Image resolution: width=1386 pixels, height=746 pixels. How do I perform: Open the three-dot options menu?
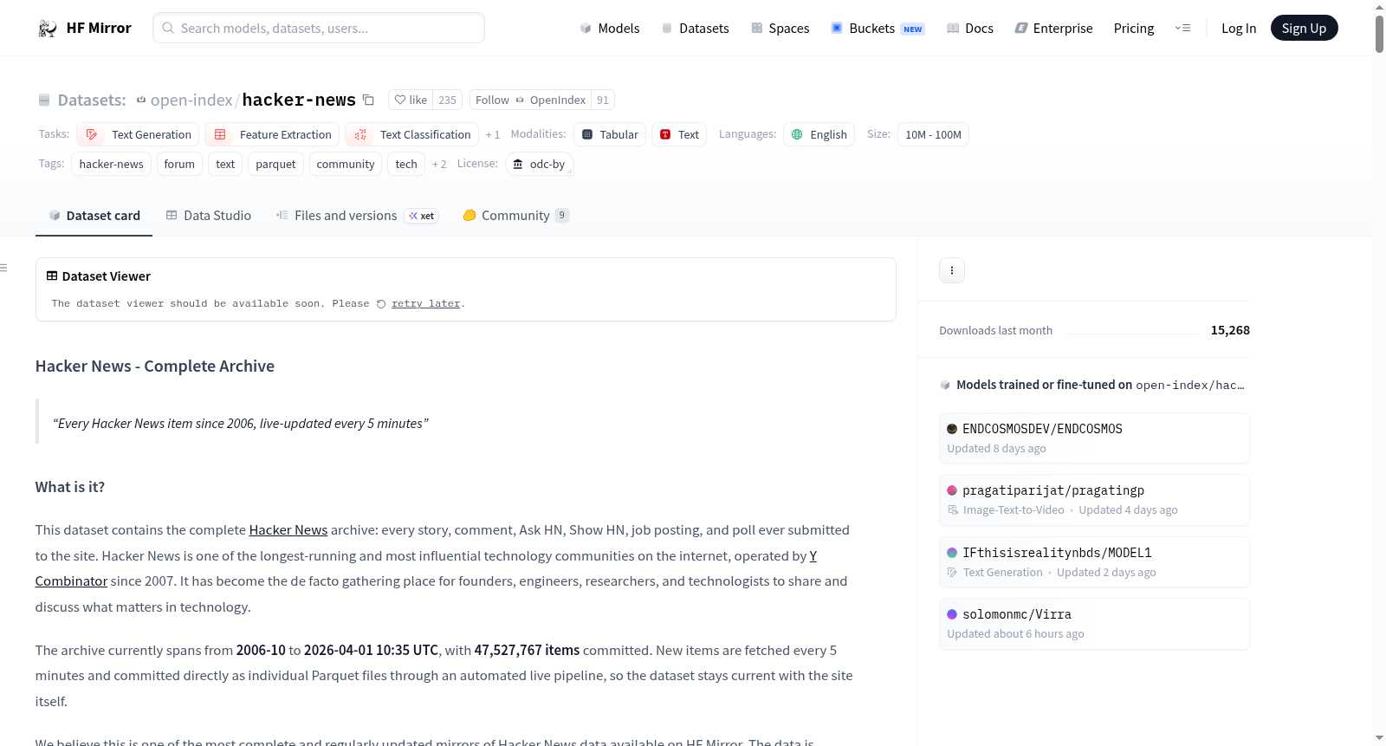click(952, 270)
